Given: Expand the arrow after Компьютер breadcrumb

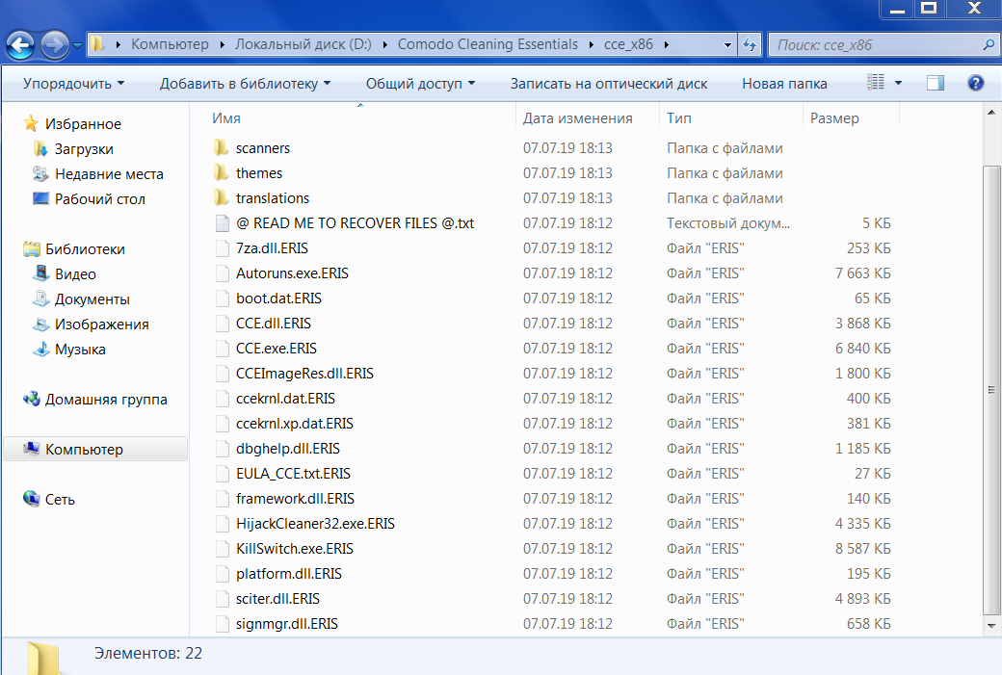Looking at the screenshot, I should (222, 44).
